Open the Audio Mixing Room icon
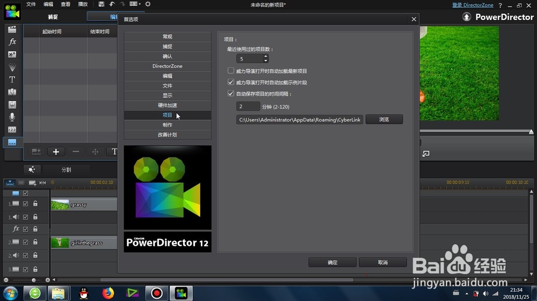 [x=12, y=104]
